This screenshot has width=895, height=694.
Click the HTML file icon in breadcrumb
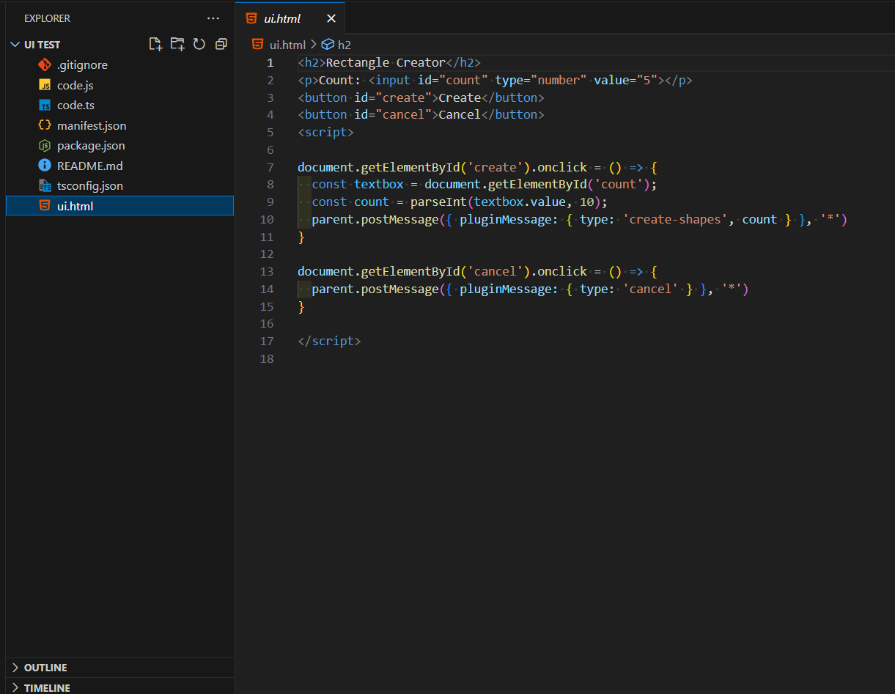coord(258,45)
